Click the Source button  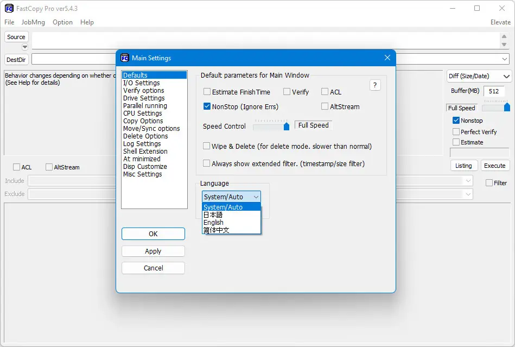(16, 37)
